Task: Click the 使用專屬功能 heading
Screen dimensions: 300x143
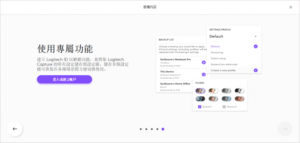Action: tap(65, 49)
